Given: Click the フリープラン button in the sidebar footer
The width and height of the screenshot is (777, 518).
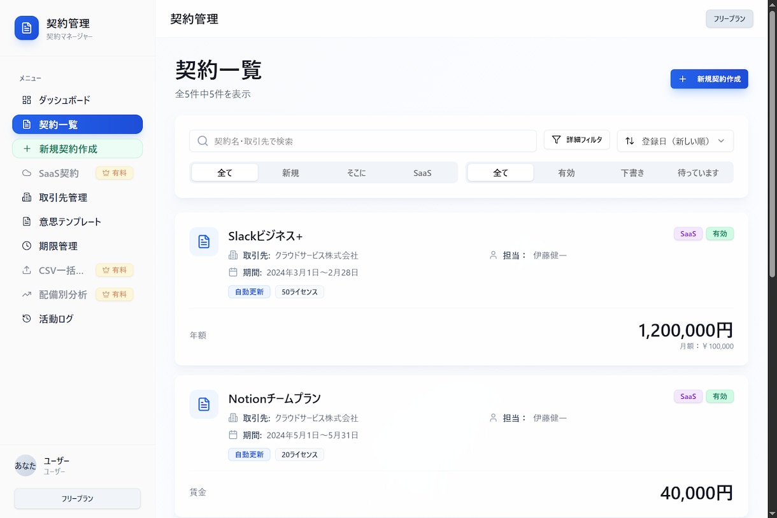Looking at the screenshot, I should tap(77, 499).
